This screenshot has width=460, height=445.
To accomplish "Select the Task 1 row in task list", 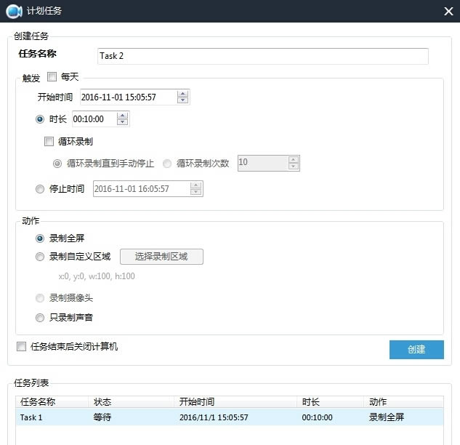I will coord(230,417).
